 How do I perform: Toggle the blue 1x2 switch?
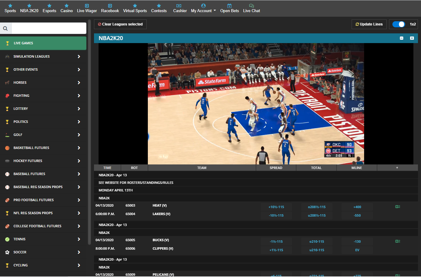(x=398, y=24)
